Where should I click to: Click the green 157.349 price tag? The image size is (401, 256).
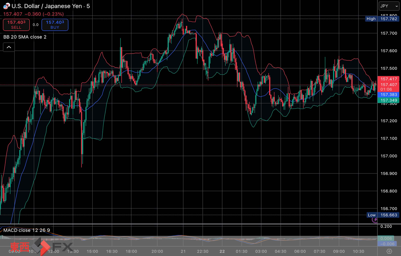click(x=388, y=100)
